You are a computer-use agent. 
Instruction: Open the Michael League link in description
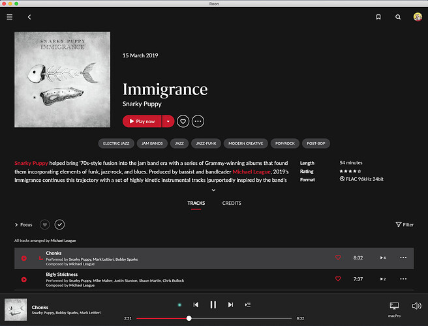point(251,171)
